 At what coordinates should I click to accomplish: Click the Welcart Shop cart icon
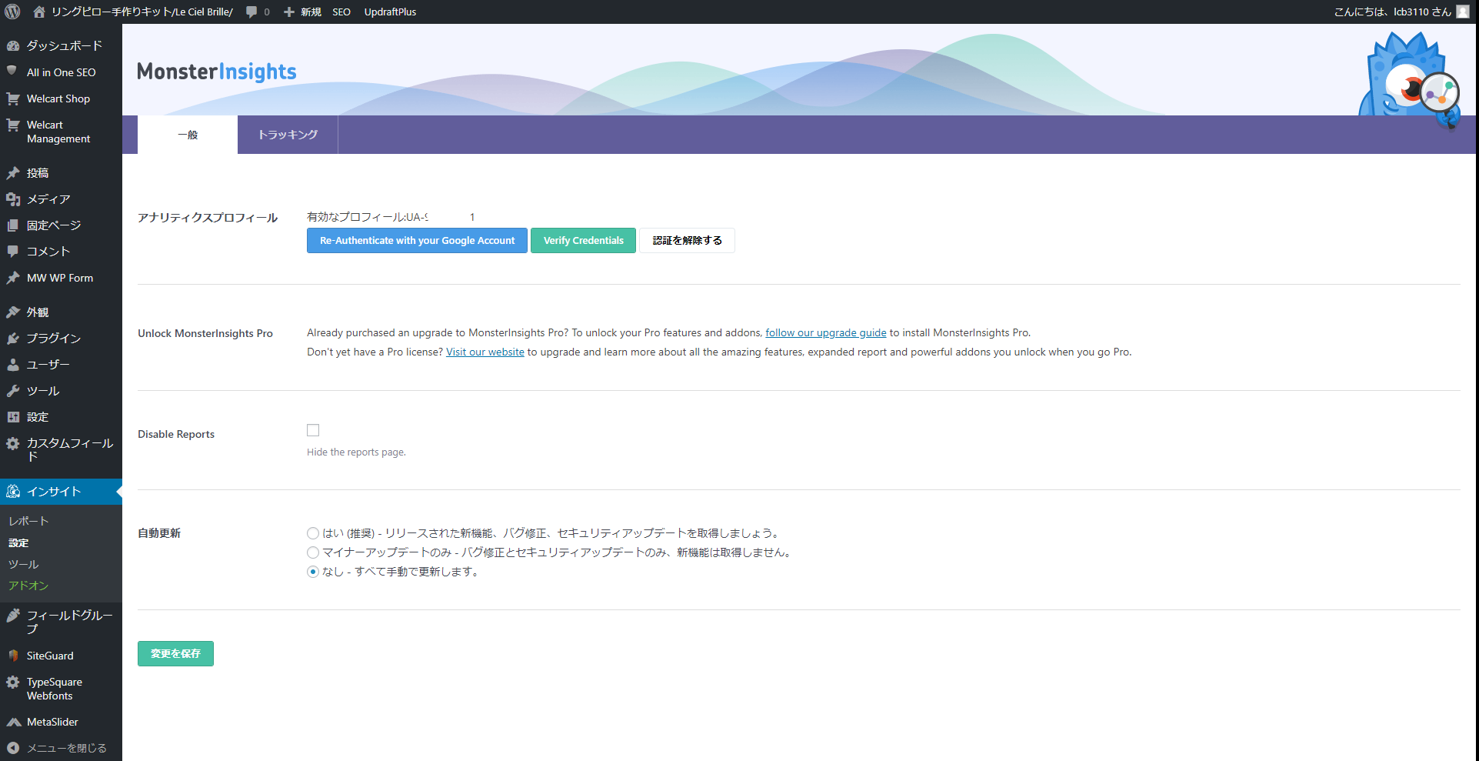[x=13, y=98]
